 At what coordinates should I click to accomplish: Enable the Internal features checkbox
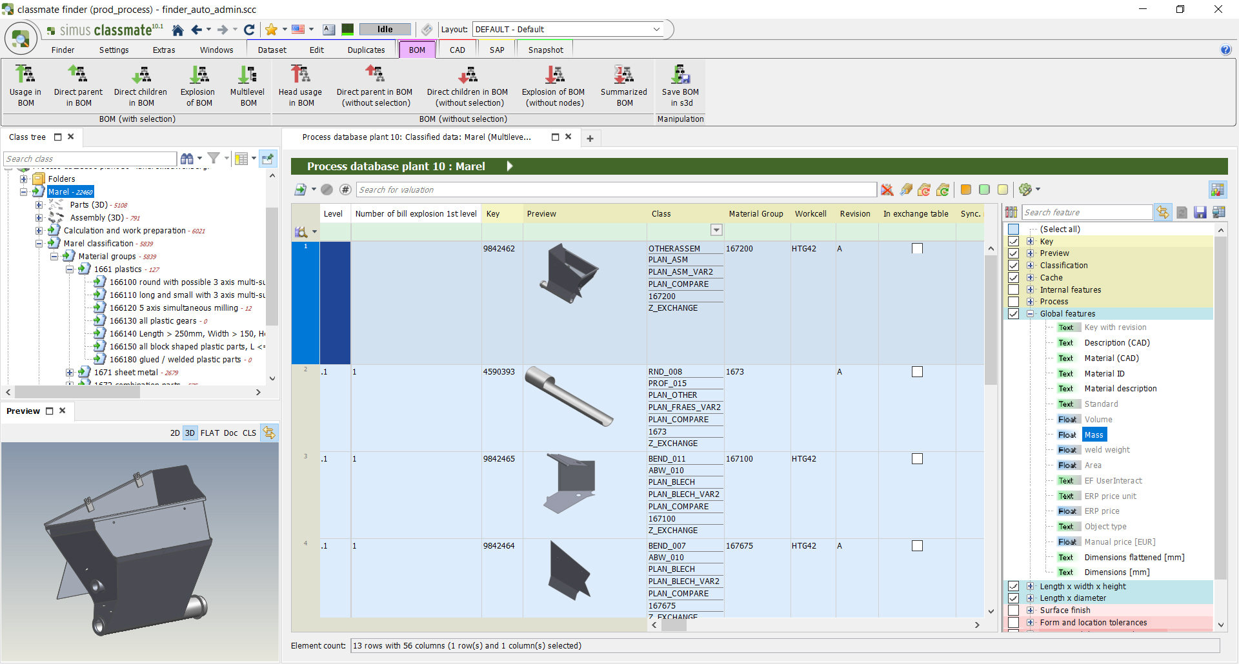pyautogui.click(x=1014, y=290)
